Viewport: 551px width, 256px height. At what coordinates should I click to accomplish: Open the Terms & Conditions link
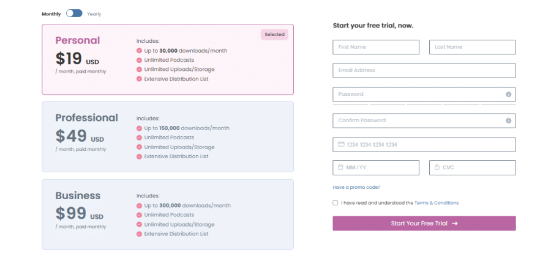point(437,203)
